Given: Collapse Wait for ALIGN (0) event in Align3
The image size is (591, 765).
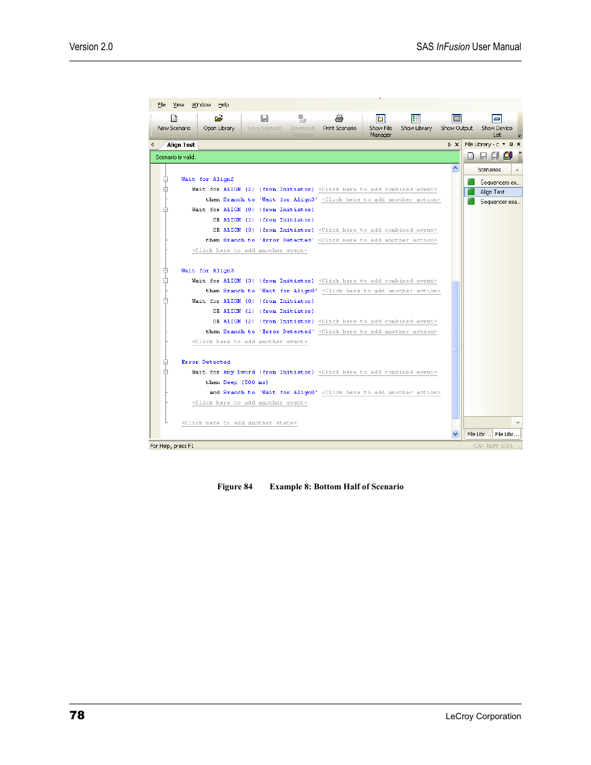Looking at the screenshot, I should click(x=166, y=301).
